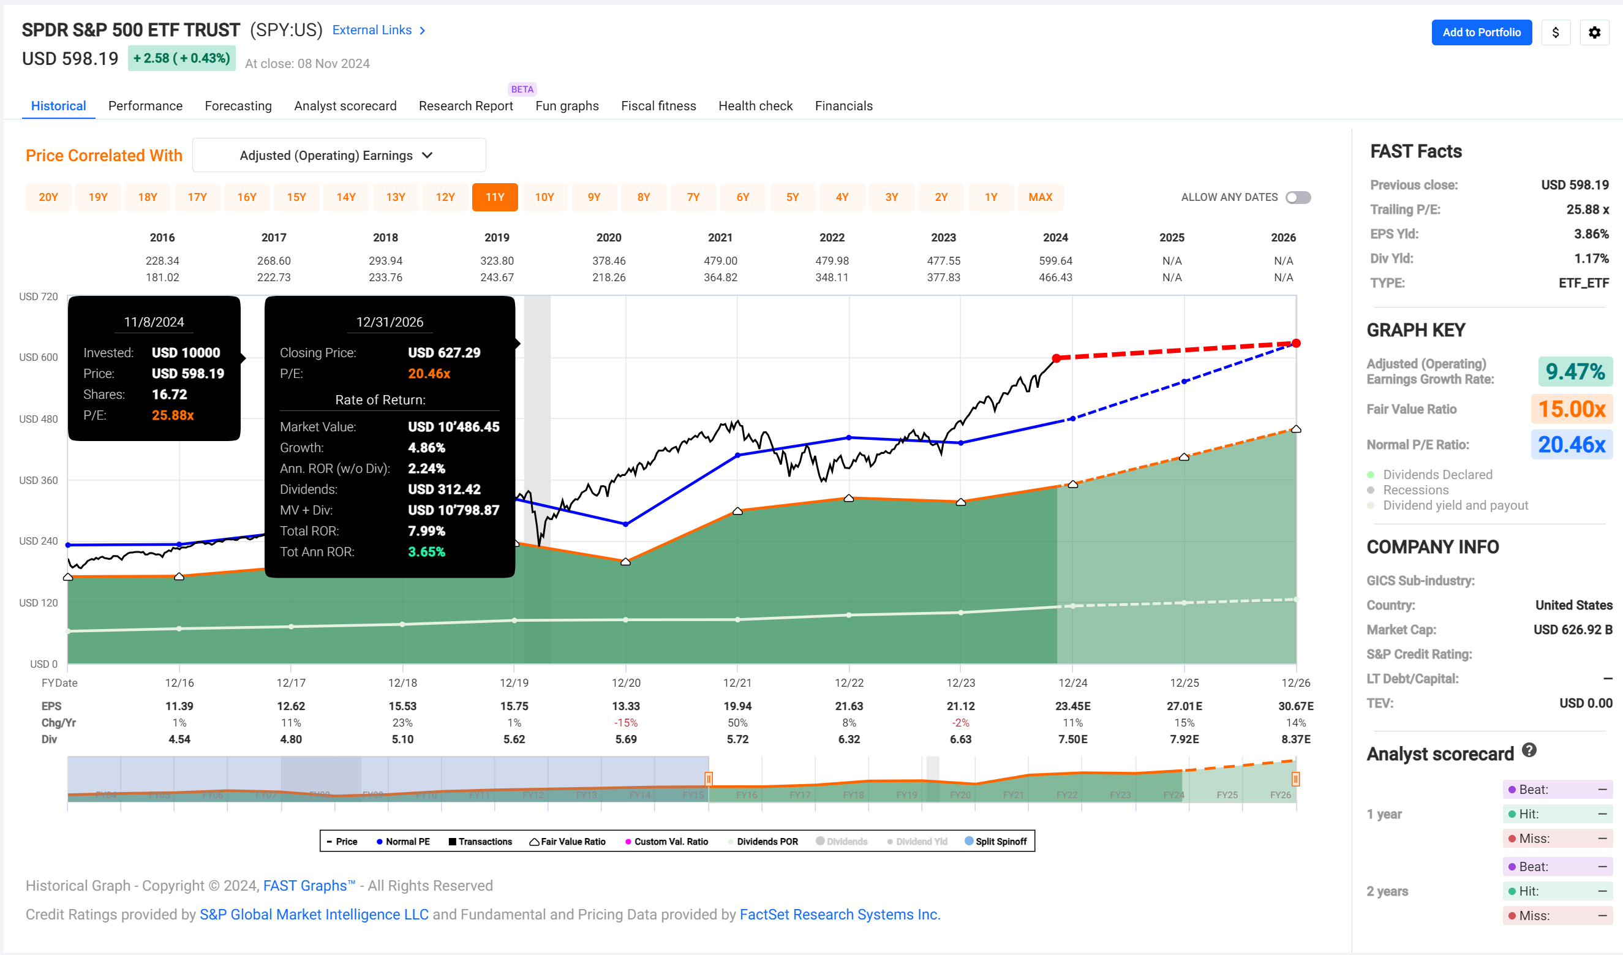The height and width of the screenshot is (955, 1623).
Task: Click the 9.47% earnings growth rate swatch
Action: 1575,372
